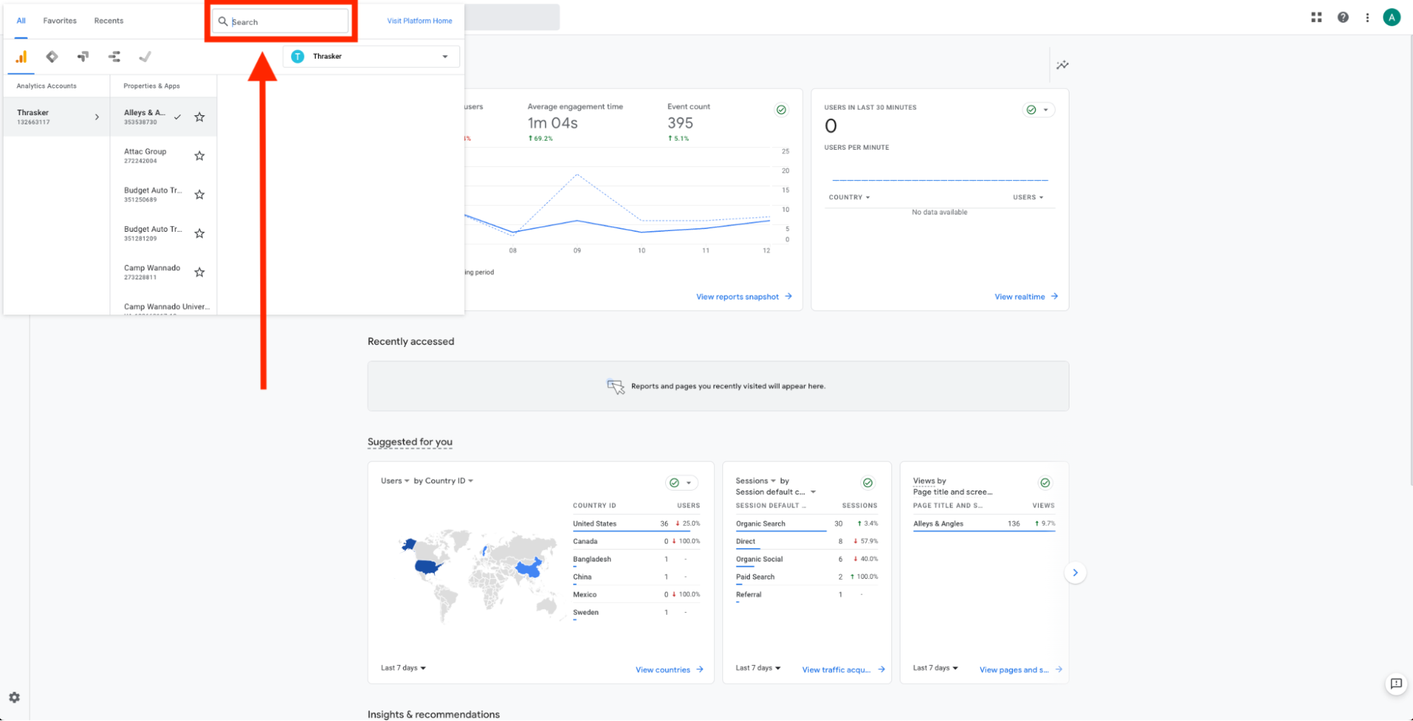Open the Thrasker organization dropdown
Screen dimensions: 1413x721
coord(371,57)
